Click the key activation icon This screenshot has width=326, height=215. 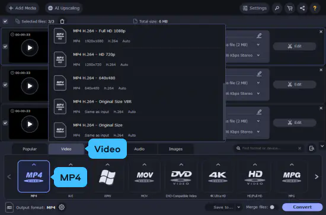click(x=277, y=8)
